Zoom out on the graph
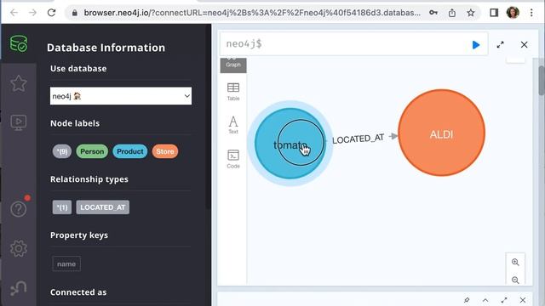Viewport: 545px width, 306px height. click(515, 280)
